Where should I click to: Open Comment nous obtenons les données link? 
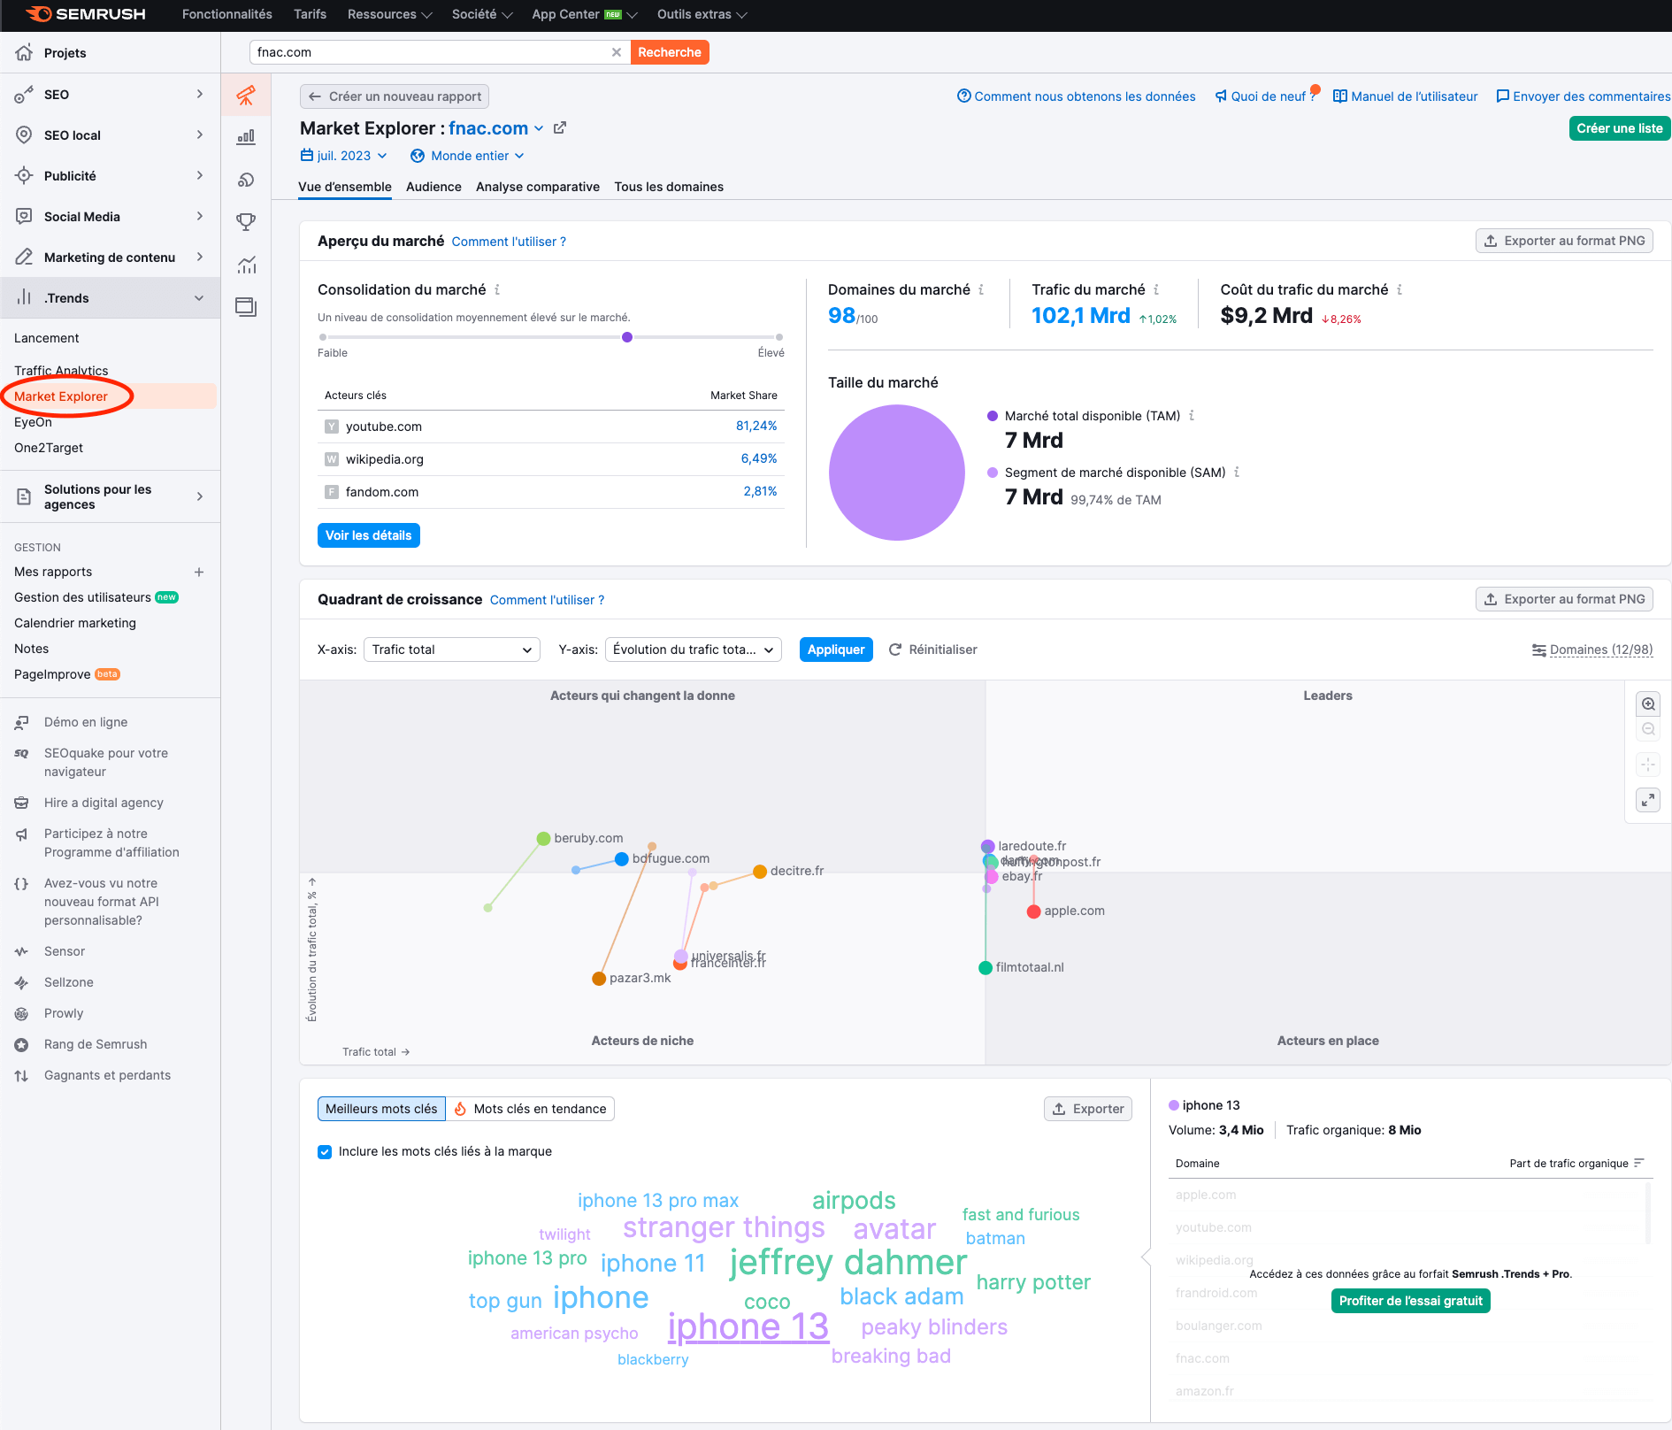coord(1077,96)
